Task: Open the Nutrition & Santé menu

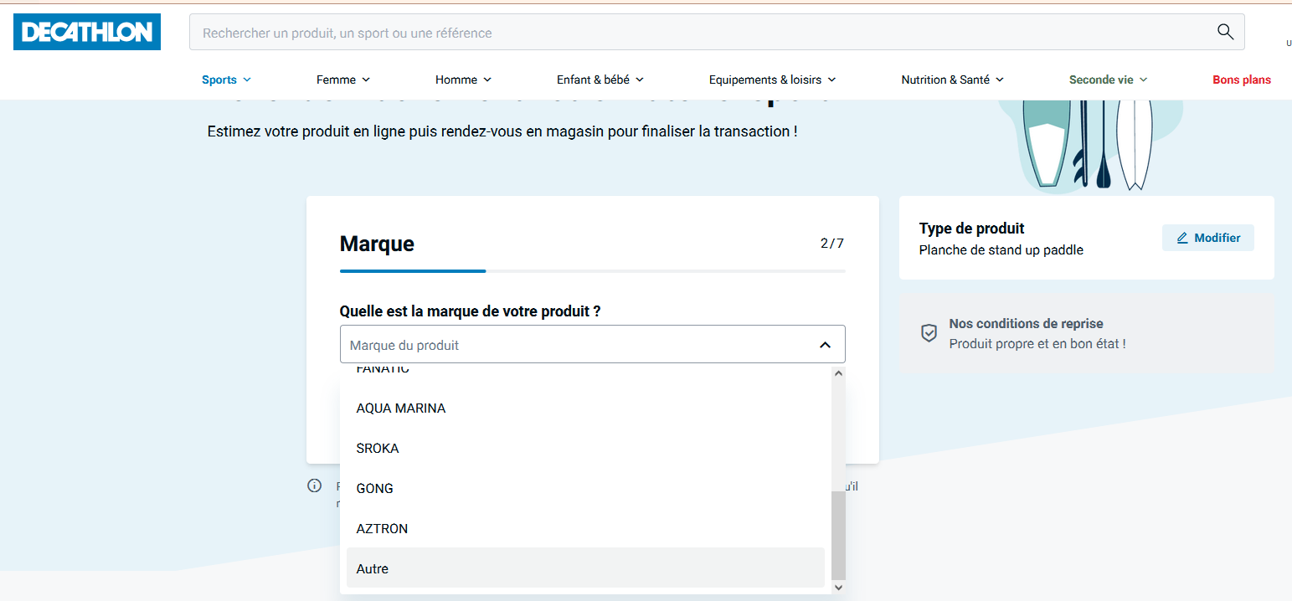Action: pos(952,80)
